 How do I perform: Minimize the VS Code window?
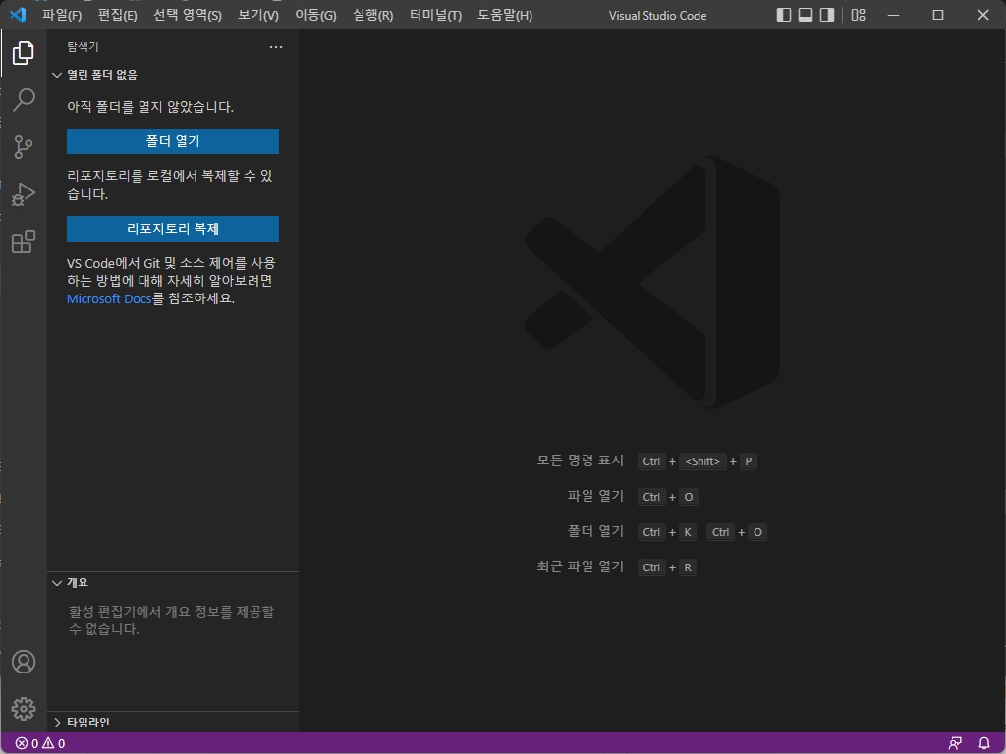(893, 15)
